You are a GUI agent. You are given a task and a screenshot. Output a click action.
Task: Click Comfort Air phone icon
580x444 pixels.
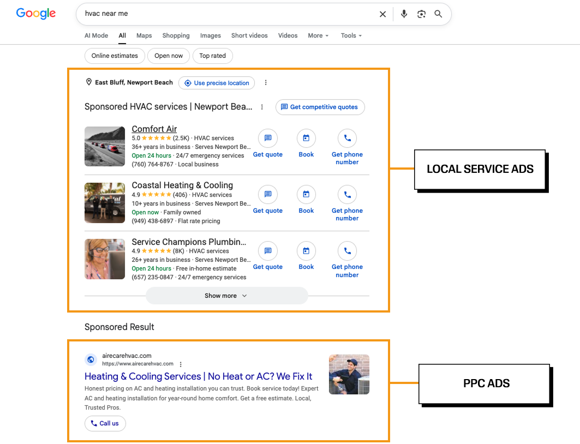pos(348,138)
